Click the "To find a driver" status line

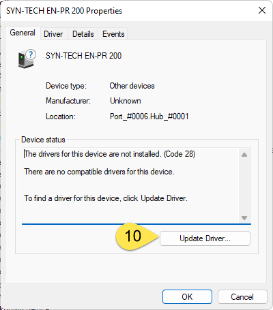(106, 198)
